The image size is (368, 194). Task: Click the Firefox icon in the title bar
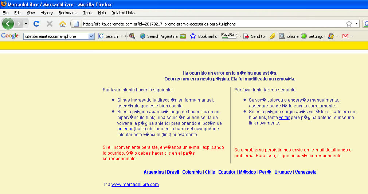click(x=4, y=4)
